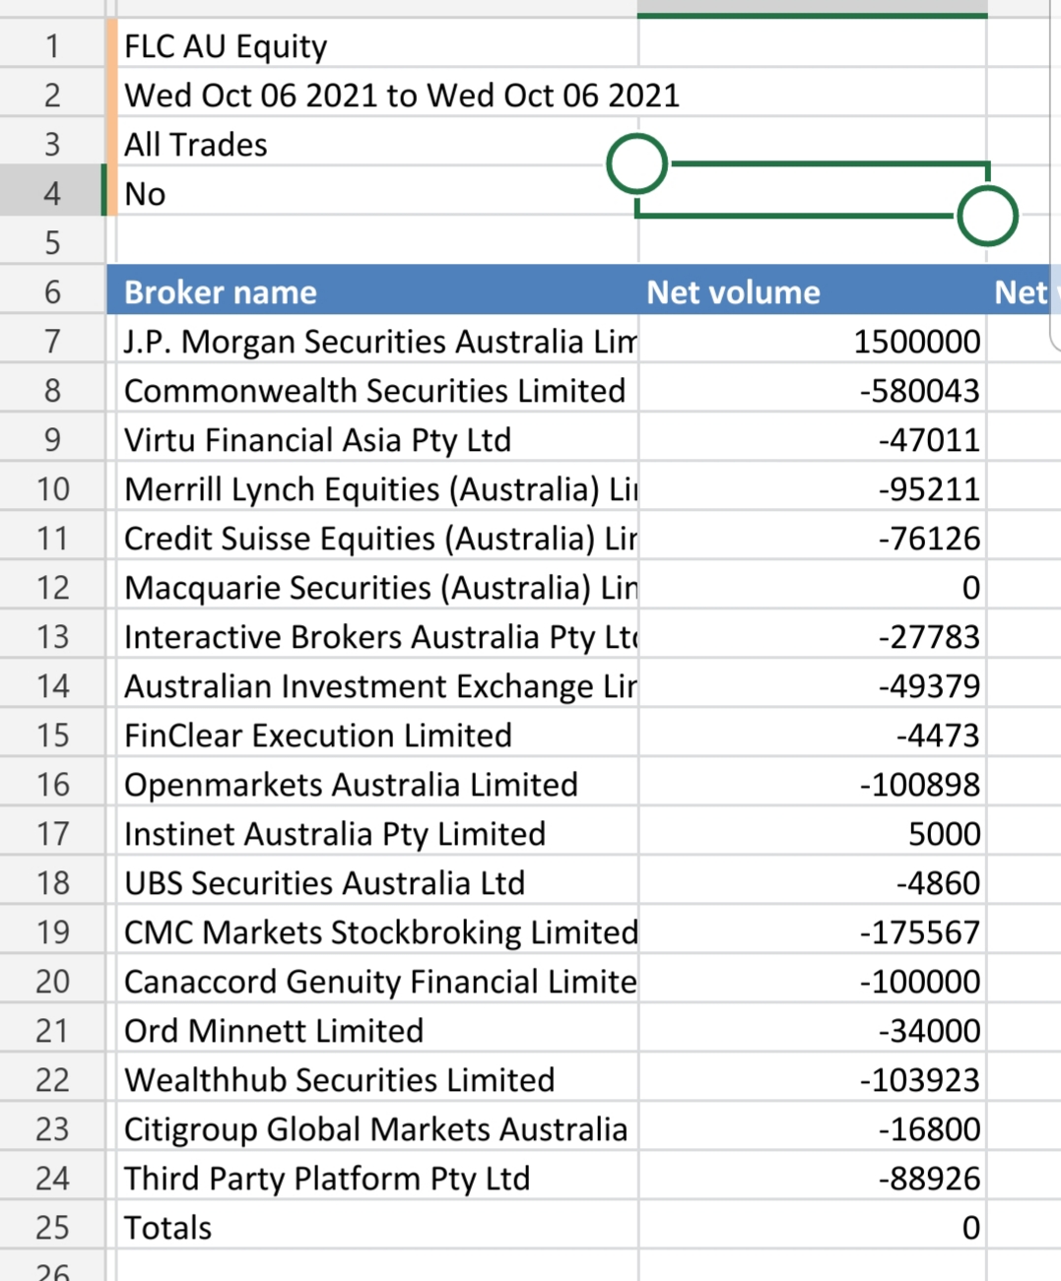Select row 9 via its row header
The width and height of the screenshot is (1061, 1281).
(52, 439)
